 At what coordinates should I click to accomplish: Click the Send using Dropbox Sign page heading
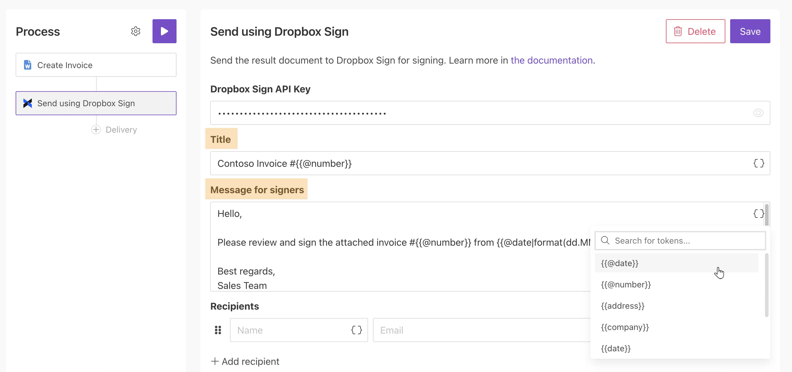click(x=280, y=31)
